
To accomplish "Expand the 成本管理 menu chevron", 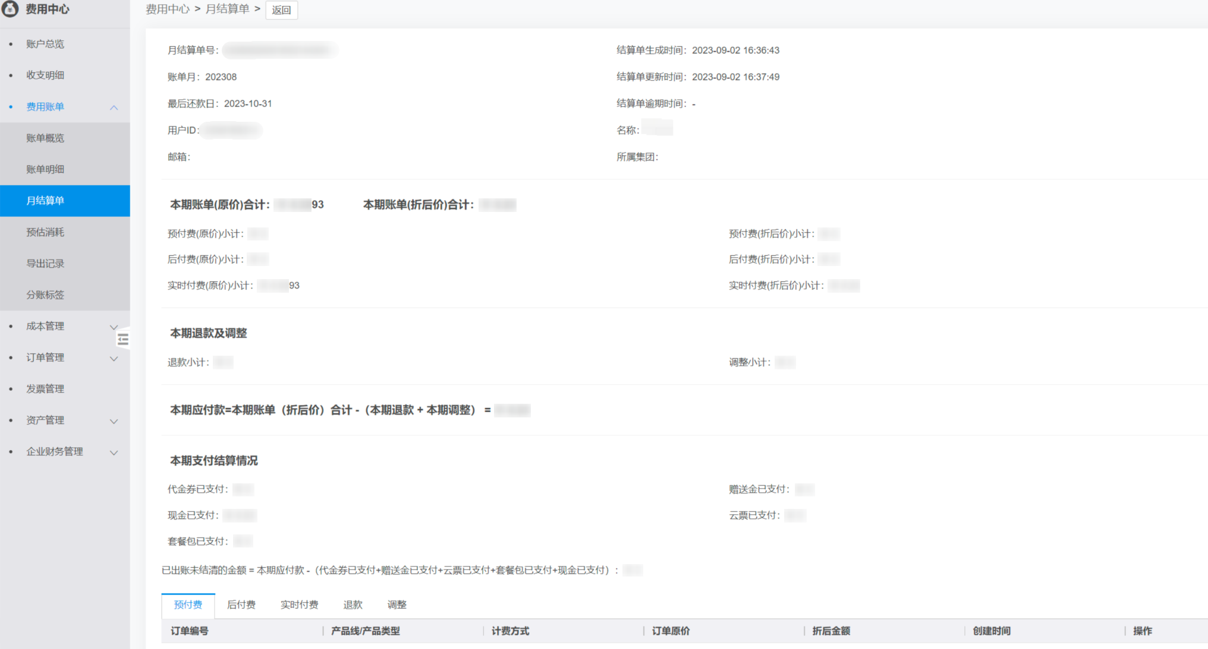I will (114, 327).
